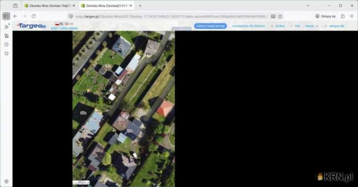Open the AI chatbot sidebar panel
This screenshot has height=187, width=358.
(x=6, y=27)
